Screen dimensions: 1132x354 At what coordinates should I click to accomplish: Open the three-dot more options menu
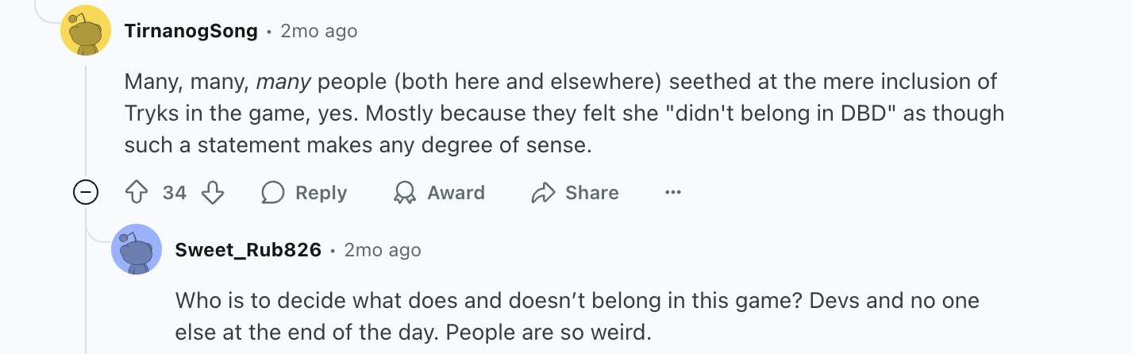click(x=673, y=193)
